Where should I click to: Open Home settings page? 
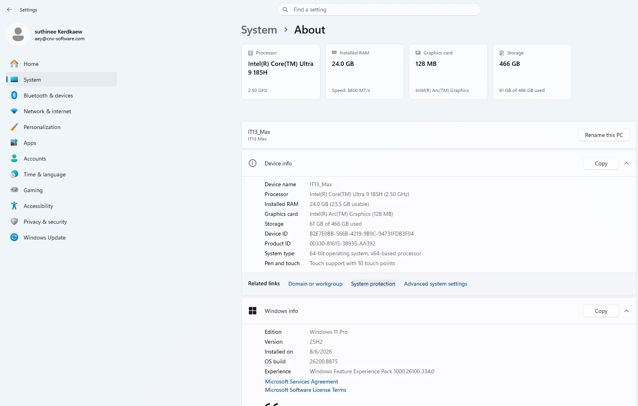point(62,64)
